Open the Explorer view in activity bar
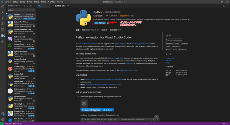 coord(3,7)
